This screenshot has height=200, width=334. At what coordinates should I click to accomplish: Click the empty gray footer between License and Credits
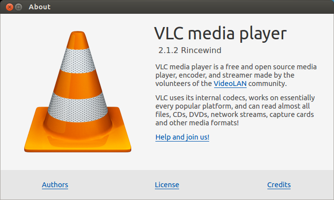(223, 185)
